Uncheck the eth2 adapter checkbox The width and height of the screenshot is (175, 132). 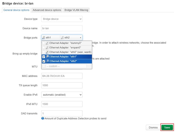point(44,61)
